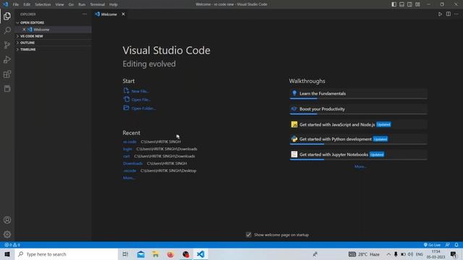Screen dimensions: 463x260
Task: Click More under Recent list
Action: point(129,178)
